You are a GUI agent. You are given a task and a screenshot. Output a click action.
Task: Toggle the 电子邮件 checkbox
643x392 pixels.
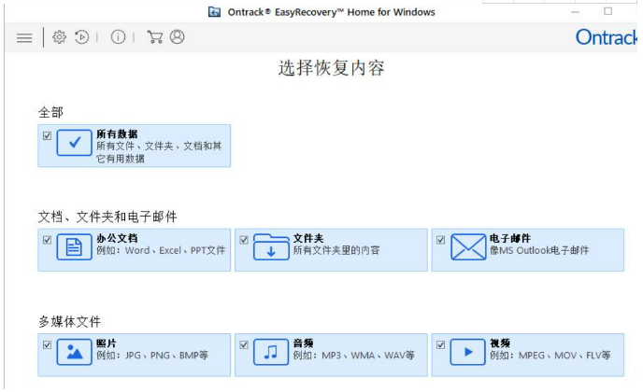441,240
